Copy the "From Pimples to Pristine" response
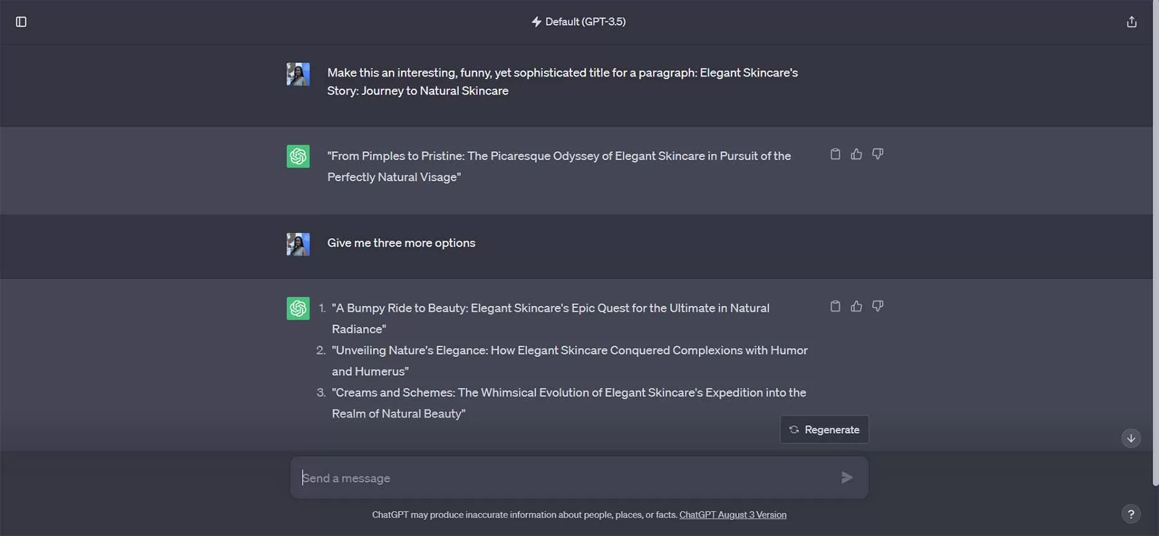 click(835, 154)
